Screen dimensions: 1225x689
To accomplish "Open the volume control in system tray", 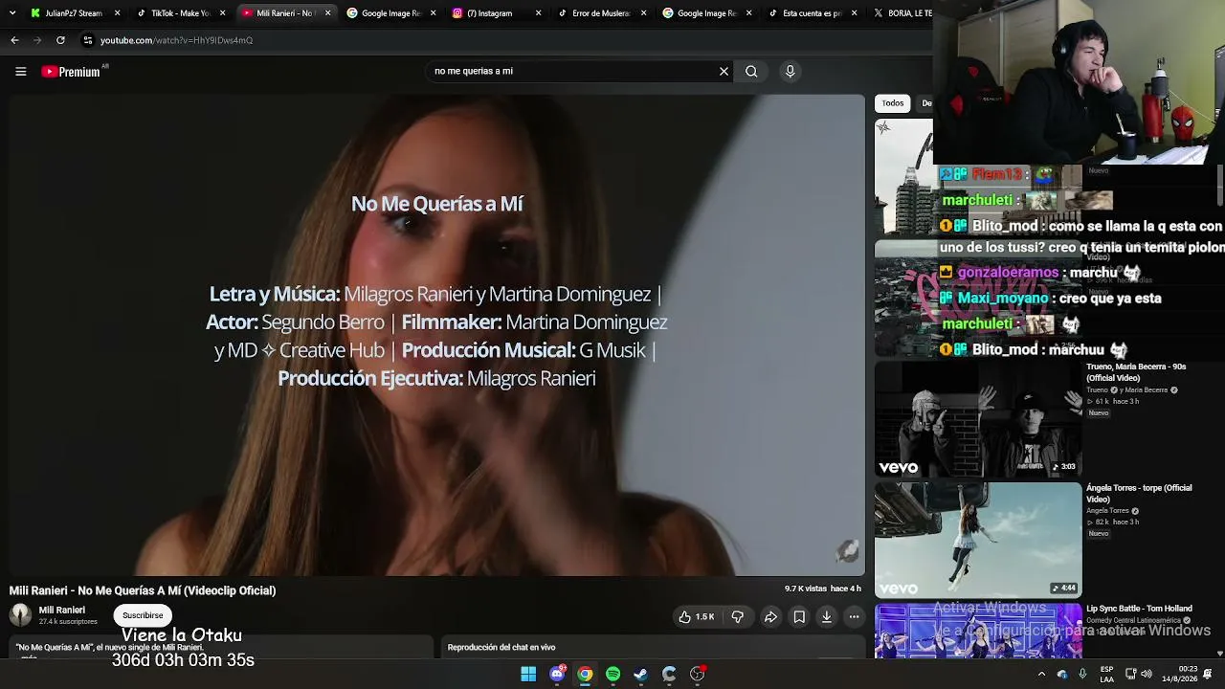I will (1147, 674).
